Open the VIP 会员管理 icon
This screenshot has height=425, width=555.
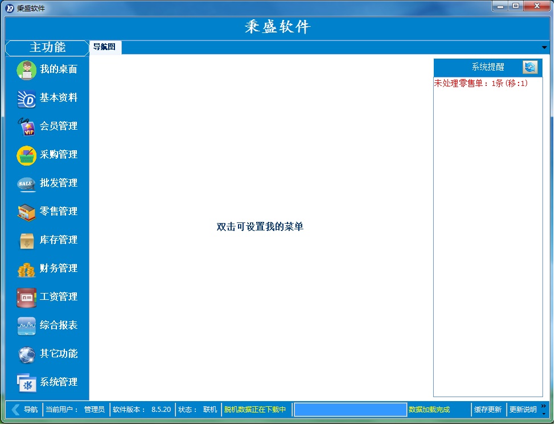tap(27, 127)
